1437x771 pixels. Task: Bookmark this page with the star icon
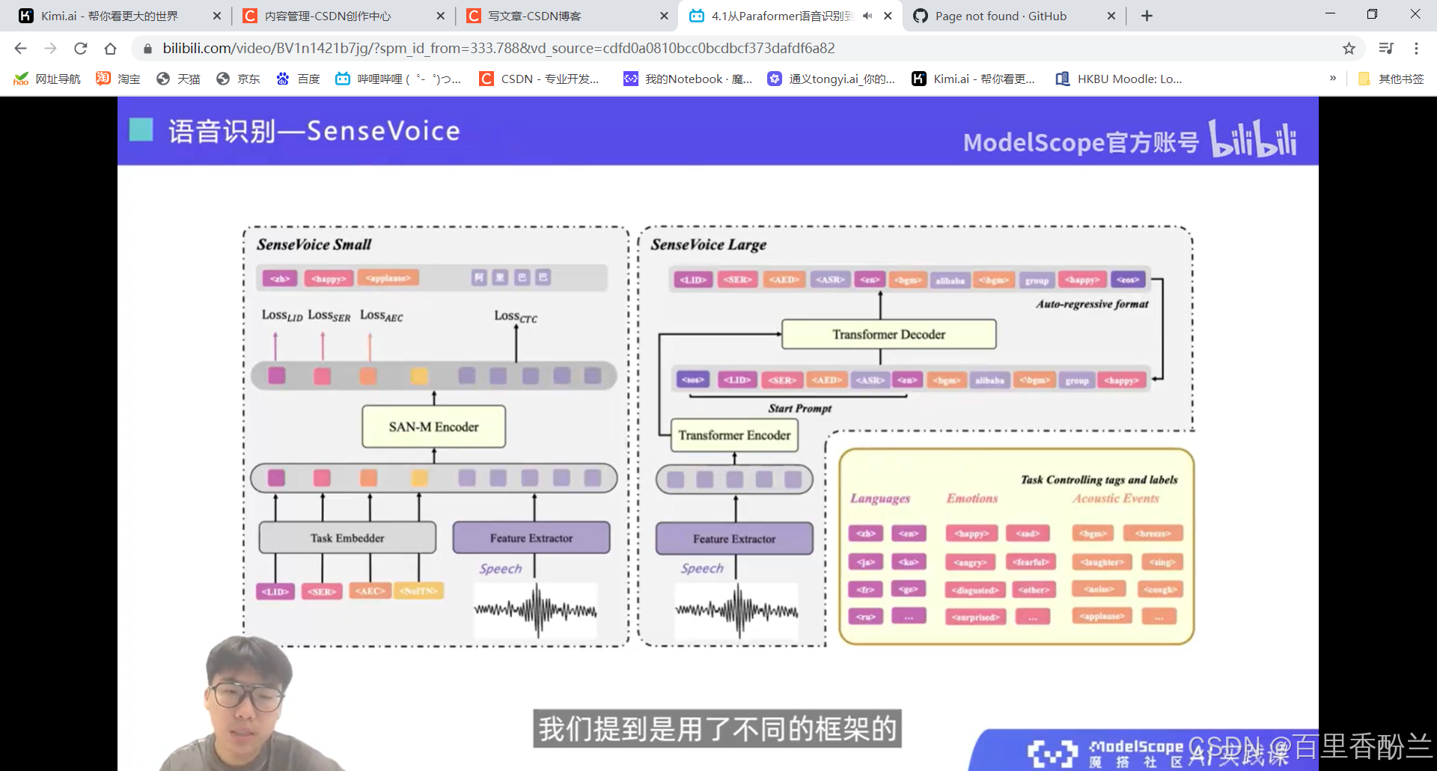click(1349, 49)
